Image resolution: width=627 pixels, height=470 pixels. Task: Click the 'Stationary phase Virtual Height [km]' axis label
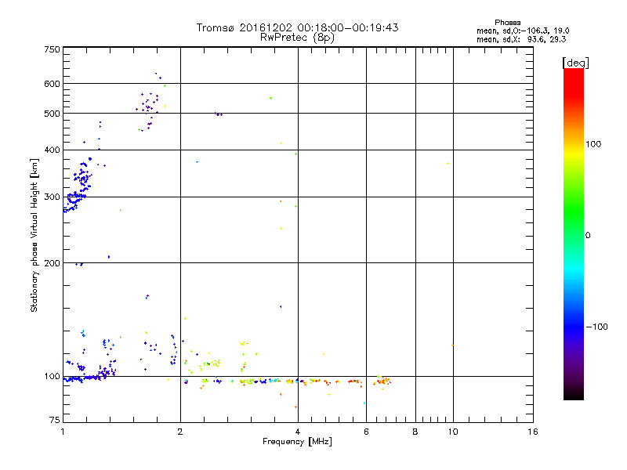(34, 235)
